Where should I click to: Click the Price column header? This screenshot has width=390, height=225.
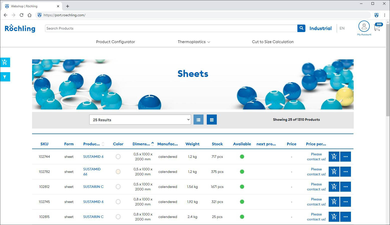[x=292, y=144]
